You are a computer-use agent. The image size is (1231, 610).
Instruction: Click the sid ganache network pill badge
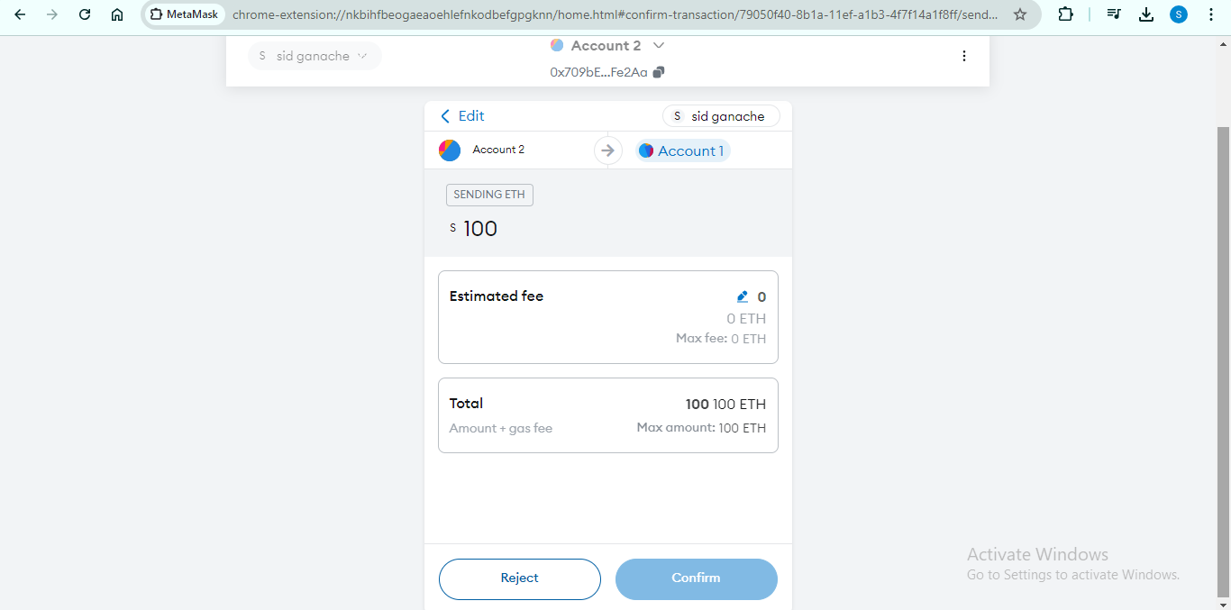[x=721, y=116]
